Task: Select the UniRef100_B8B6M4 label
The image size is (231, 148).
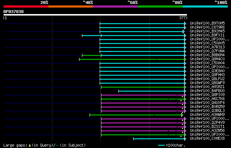Action: tap(207, 55)
